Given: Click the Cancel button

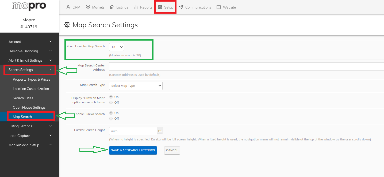Looking at the screenshot, I should pyautogui.click(x=172, y=150).
